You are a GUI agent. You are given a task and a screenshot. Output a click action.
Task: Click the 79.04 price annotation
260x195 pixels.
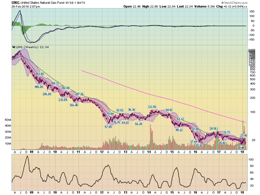pos(110,114)
